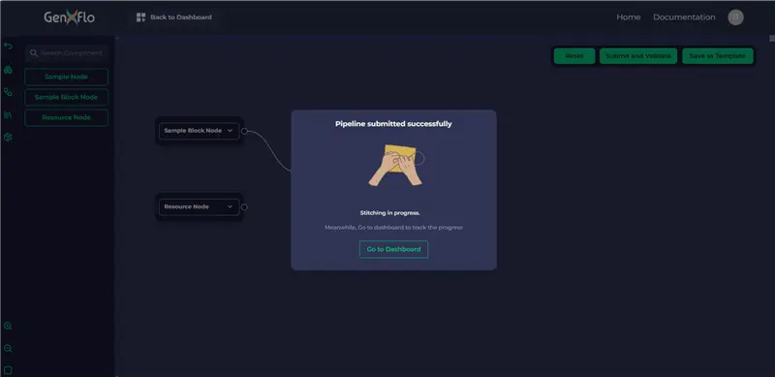Screen dimensions: 775x377
Task: Click the Go to Dashboard button
Action: click(x=393, y=249)
